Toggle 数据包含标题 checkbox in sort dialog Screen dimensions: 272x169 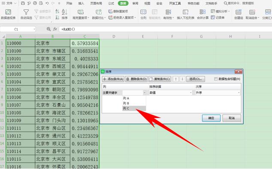216,79
